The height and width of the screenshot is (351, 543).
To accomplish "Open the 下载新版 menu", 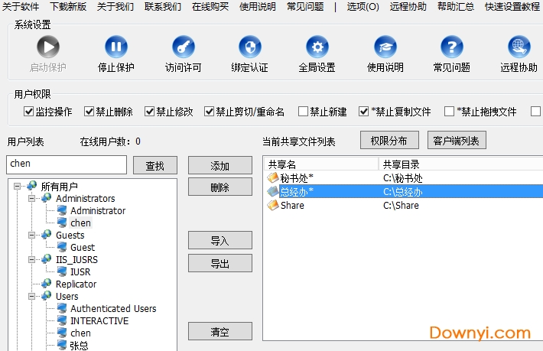I will [x=68, y=7].
